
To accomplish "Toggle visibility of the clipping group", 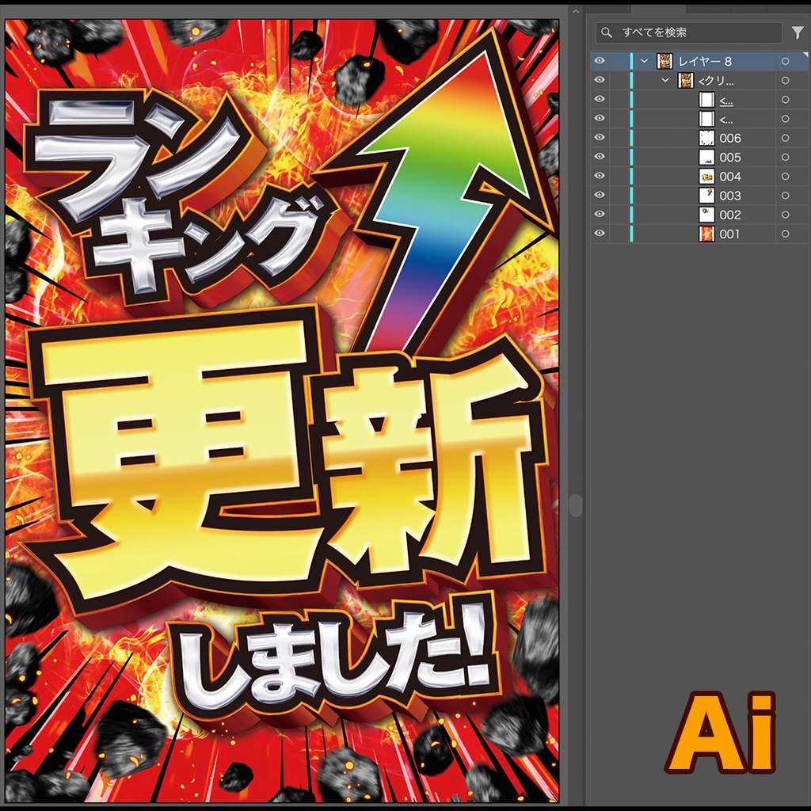I will [600, 79].
